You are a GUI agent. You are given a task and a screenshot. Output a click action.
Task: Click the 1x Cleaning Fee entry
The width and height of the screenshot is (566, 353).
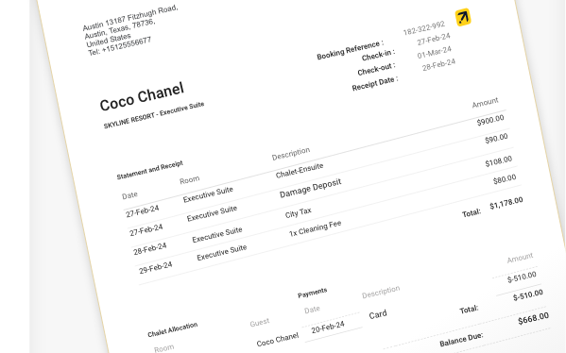(315, 228)
